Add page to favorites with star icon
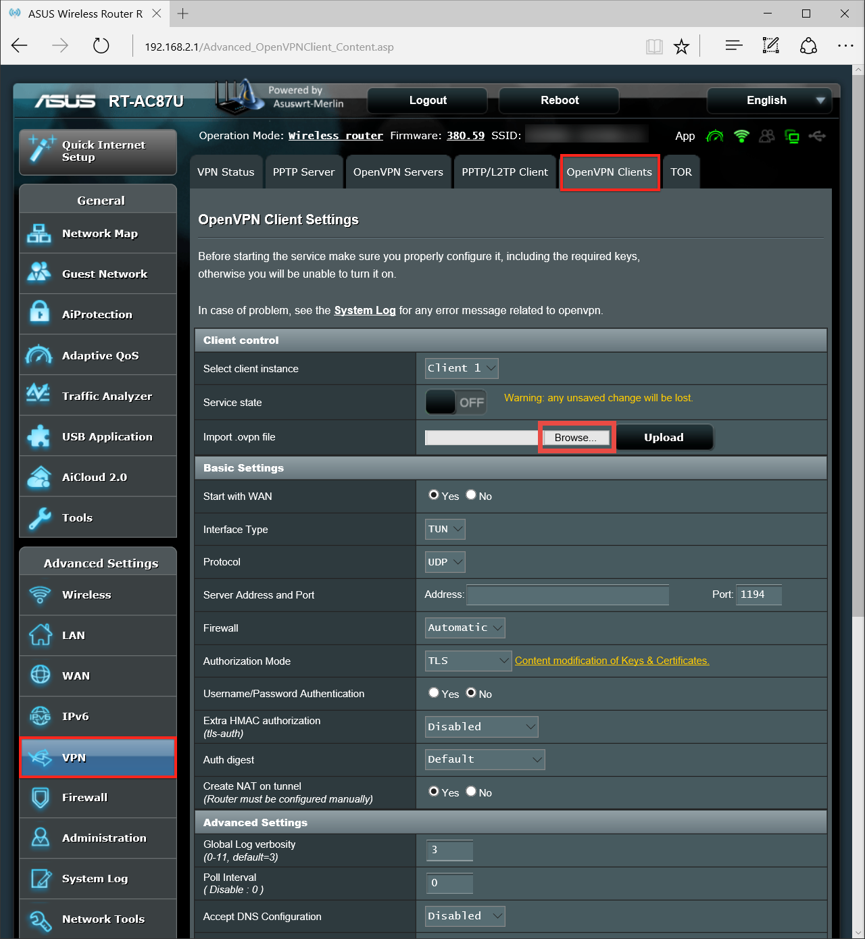This screenshot has width=865, height=939. tap(681, 47)
